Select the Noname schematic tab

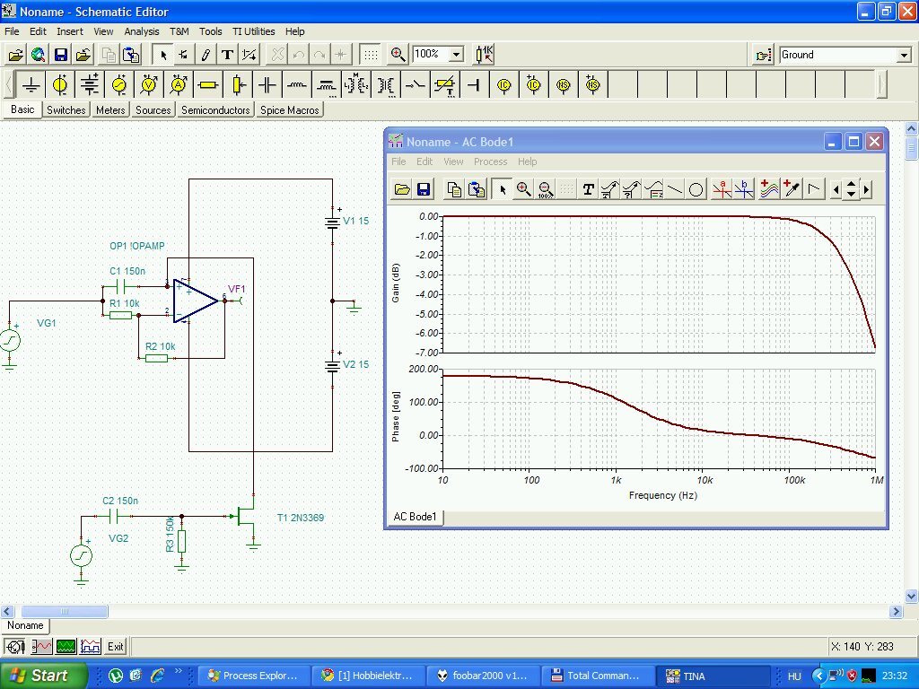coord(25,625)
